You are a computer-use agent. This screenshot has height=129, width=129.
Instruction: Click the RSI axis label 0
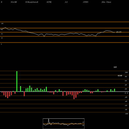[x=1, y=44]
